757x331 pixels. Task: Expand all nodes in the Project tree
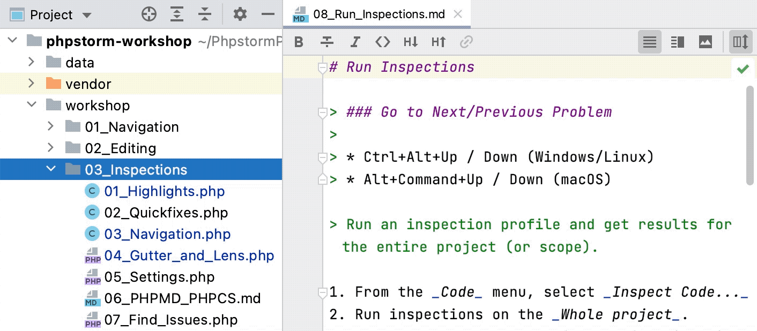[177, 14]
